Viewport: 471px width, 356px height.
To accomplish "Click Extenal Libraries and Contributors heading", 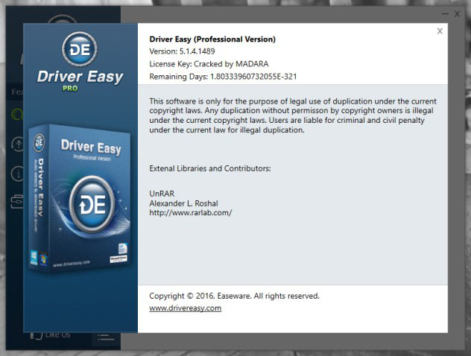I will pos(210,168).
